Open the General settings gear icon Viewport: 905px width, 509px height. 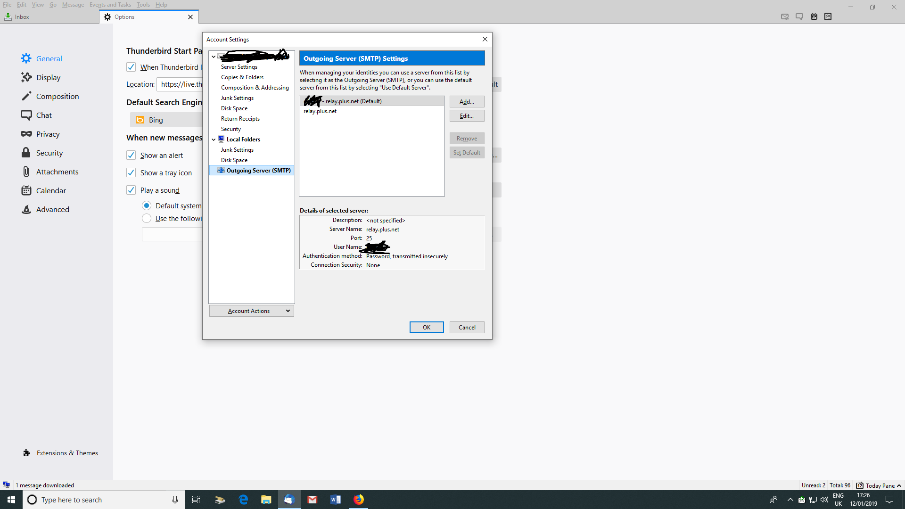click(26, 58)
